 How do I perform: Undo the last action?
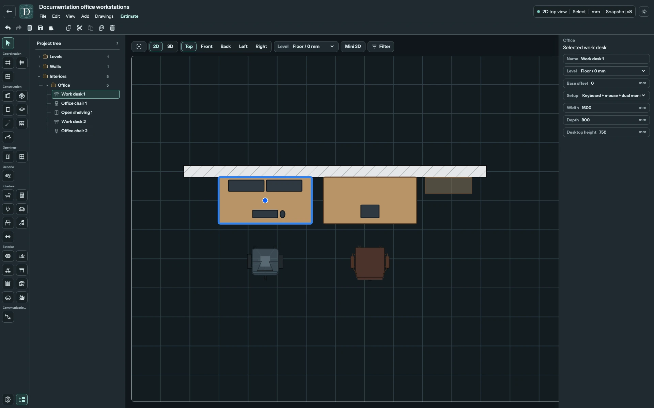[8, 28]
